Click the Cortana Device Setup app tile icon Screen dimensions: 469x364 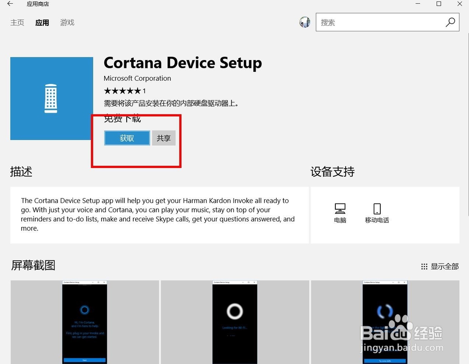click(52, 99)
